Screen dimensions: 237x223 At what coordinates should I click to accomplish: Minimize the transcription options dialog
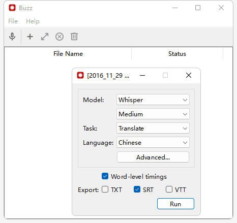coord(142,75)
